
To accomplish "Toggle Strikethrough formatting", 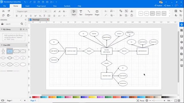I will point(31,16).
